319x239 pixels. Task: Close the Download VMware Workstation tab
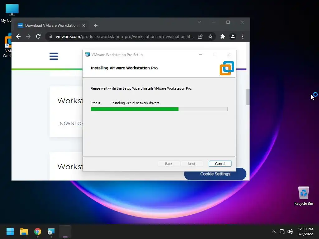click(x=84, y=26)
